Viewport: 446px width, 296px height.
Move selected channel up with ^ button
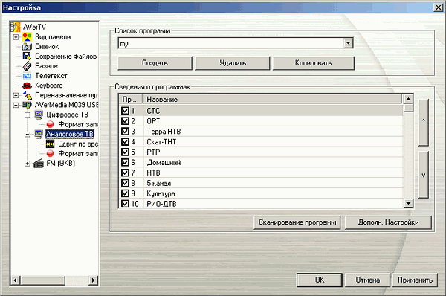coord(424,123)
